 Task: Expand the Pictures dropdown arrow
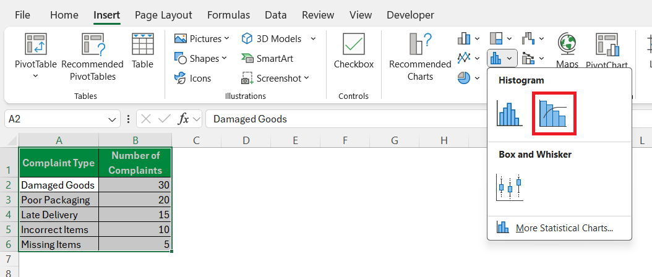click(226, 38)
